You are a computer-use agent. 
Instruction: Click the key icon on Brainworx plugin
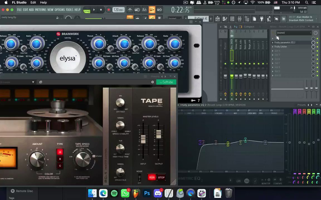click(193, 100)
